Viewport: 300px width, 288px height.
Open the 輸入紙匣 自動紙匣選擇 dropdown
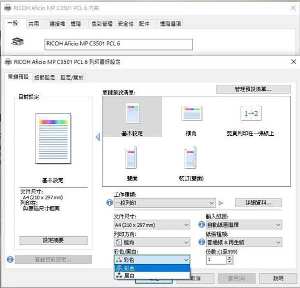tap(244, 225)
